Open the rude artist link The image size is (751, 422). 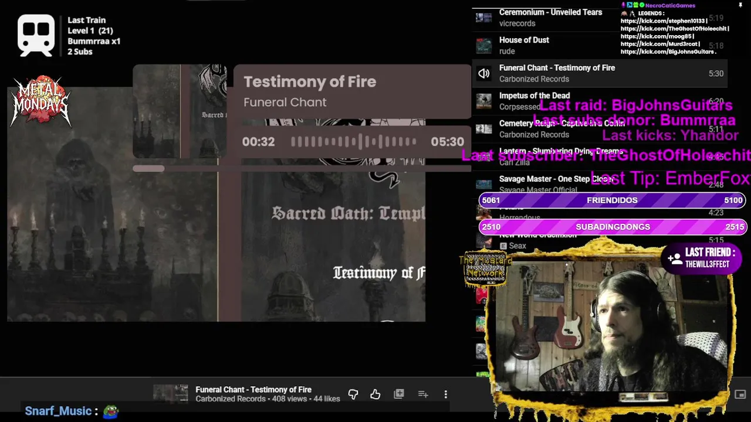pyautogui.click(x=507, y=51)
